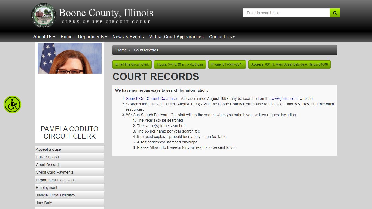The image size is (372, 209).
Task: Click 'The $6 per name per year search fee' text
Action: click(168, 131)
